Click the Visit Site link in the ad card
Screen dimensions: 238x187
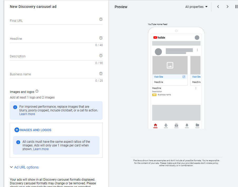pyautogui.click(x=158, y=77)
